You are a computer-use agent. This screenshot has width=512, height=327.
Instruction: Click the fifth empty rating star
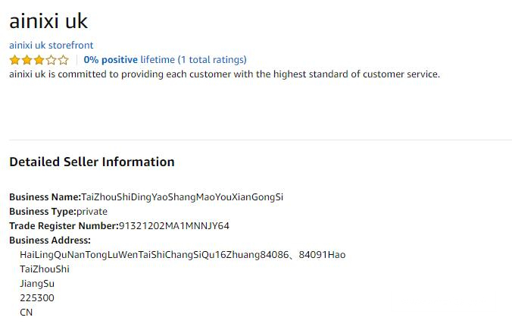click(x=63, y=59)
